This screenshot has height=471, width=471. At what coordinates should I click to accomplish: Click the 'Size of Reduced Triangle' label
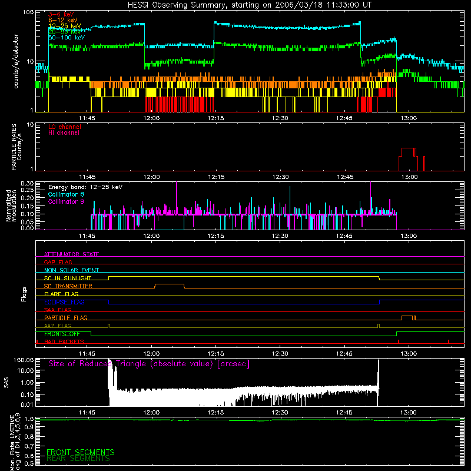pyautogui.click(x=149, y=364)
